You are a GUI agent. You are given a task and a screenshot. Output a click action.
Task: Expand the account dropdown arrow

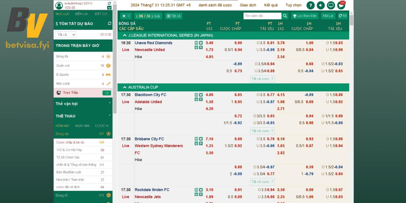pyautogui.click(x=109, y=8)
